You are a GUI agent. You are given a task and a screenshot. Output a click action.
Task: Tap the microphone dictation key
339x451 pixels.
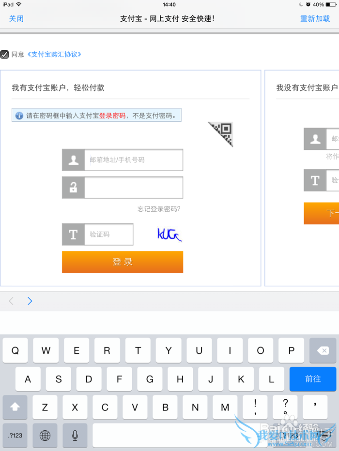[75, 436]
